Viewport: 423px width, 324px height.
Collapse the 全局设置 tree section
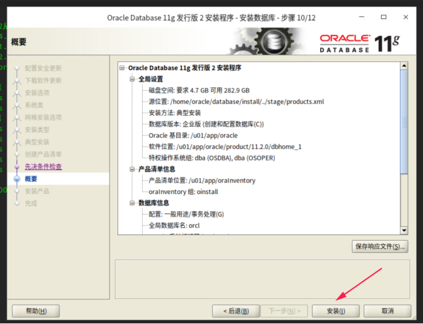click(x=132, y=79)
